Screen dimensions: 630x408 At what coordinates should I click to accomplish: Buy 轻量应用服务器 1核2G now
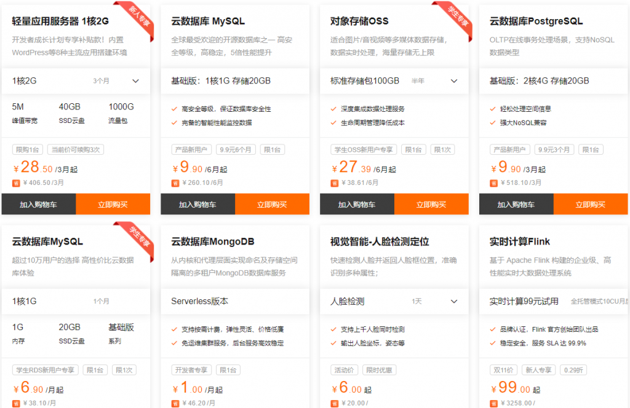click(x=113, y=204)
